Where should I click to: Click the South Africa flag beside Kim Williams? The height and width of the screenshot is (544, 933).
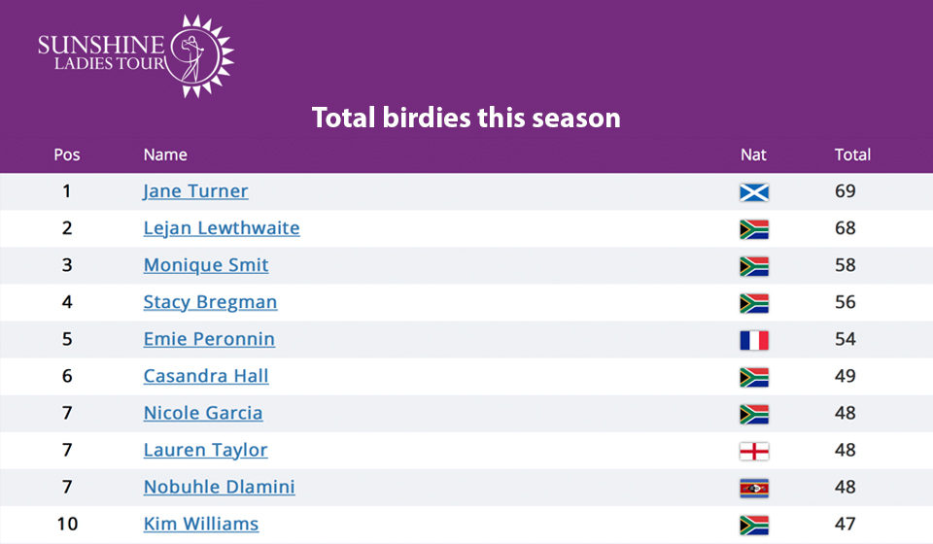click(754, 525)
